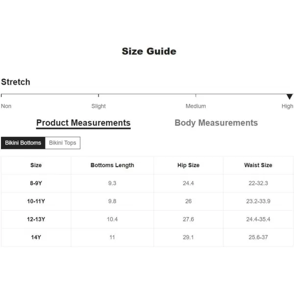This screenshot has width=294, height=294.
Task: Select the 14Y size row
Action: point(147,237)
